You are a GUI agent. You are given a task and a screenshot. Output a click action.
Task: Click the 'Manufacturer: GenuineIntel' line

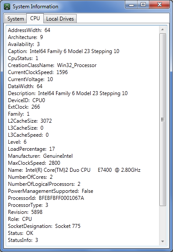[40, 156]
